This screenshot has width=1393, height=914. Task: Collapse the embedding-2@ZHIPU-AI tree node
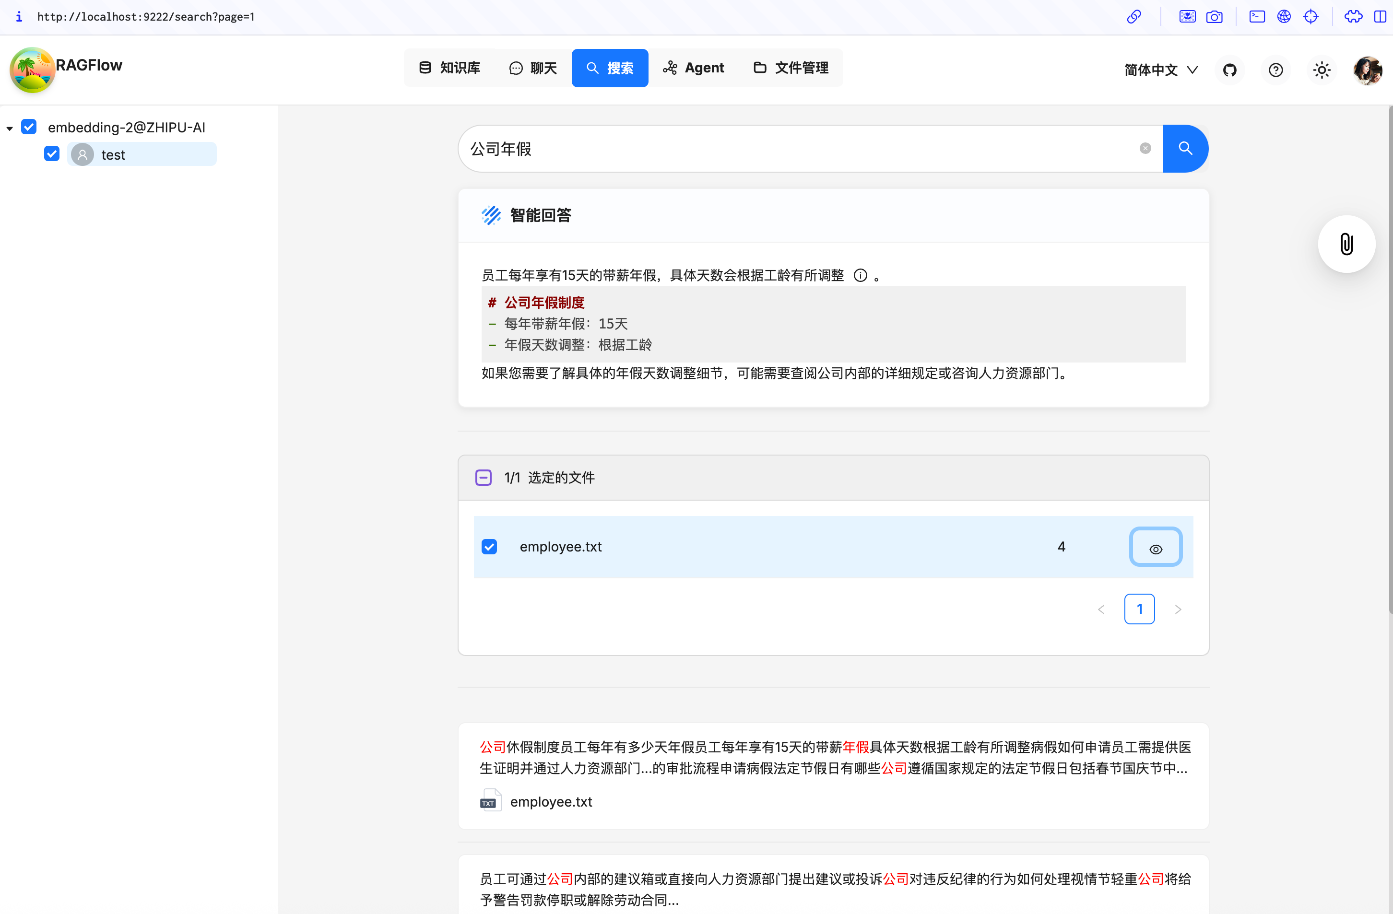[x=10, y=128]
